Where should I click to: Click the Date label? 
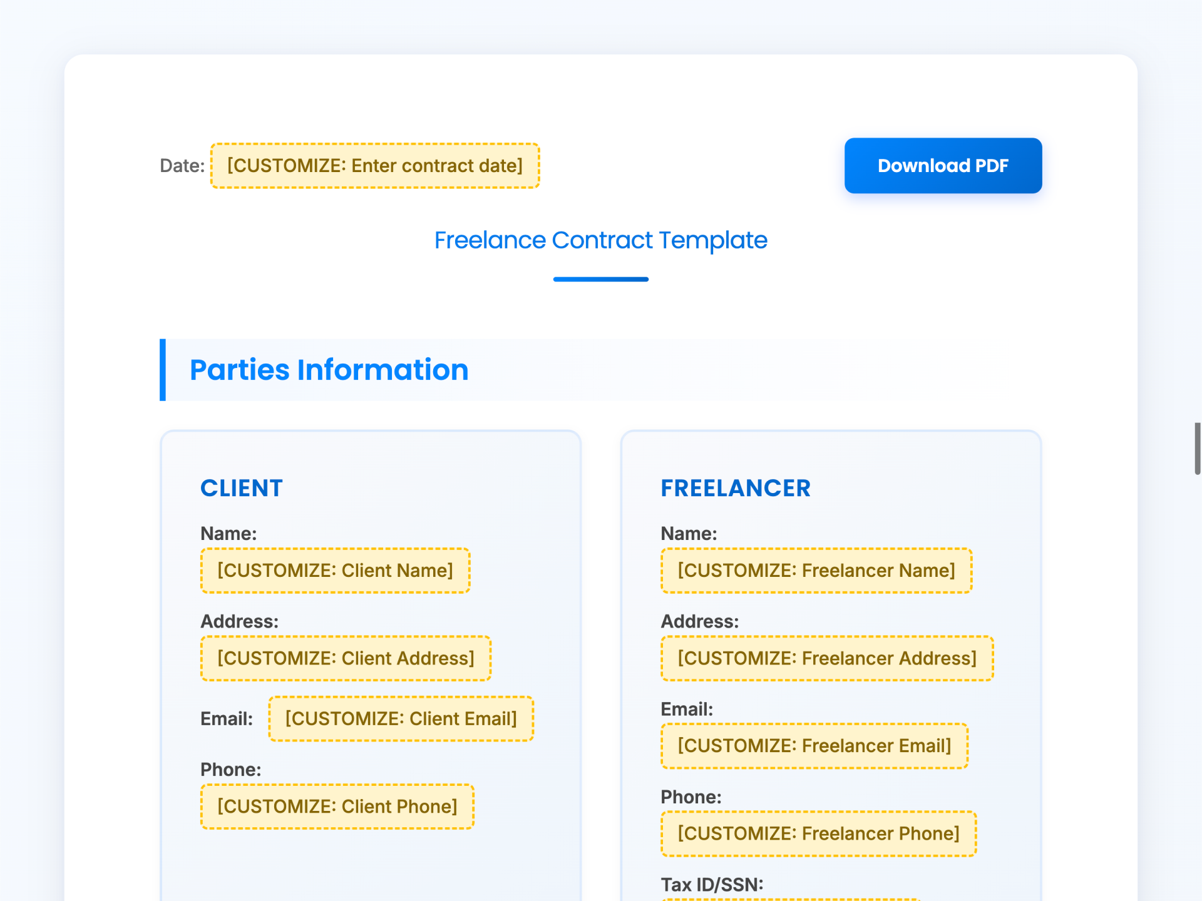point(182,165)
